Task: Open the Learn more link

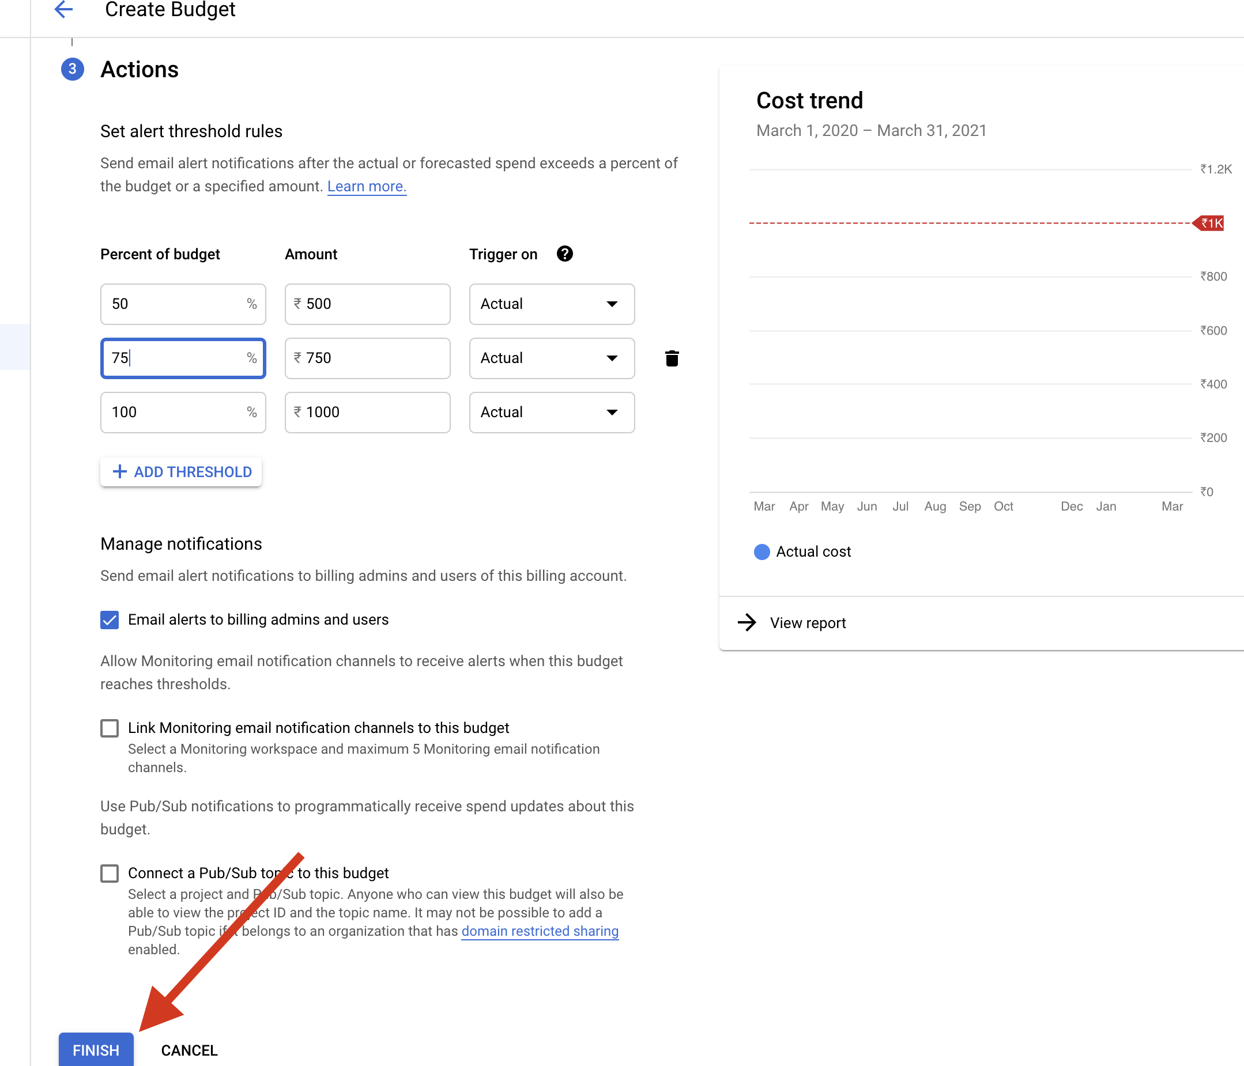Action: pyautogui.click(x=366, y=186)
